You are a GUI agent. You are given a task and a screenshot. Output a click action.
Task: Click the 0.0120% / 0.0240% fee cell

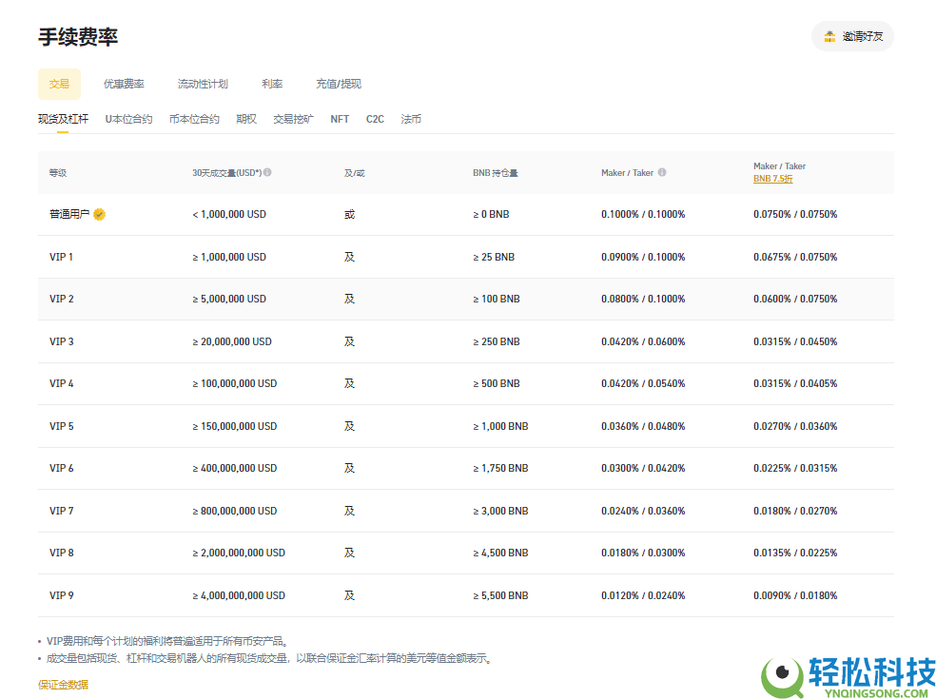point(643,595)
